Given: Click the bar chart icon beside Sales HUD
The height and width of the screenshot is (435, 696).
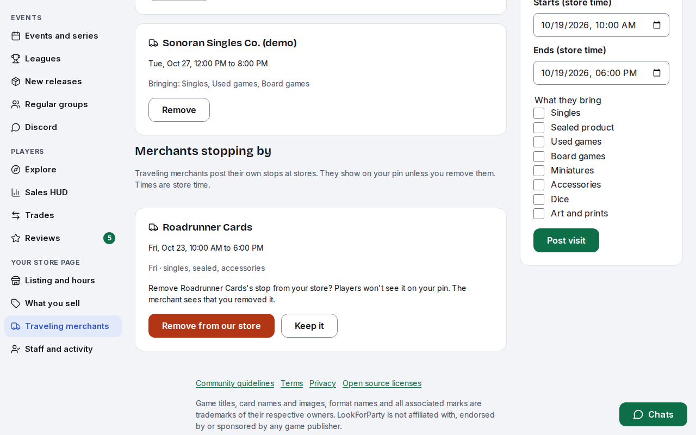Looking at the screenshot, I should point(16,192).
